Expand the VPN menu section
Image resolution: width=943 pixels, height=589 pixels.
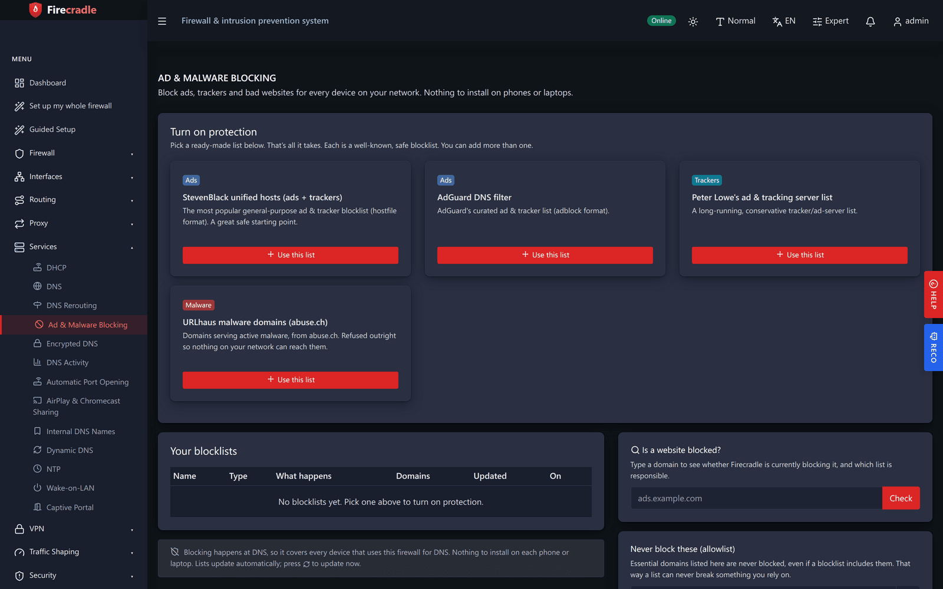(x=74, y=529)
